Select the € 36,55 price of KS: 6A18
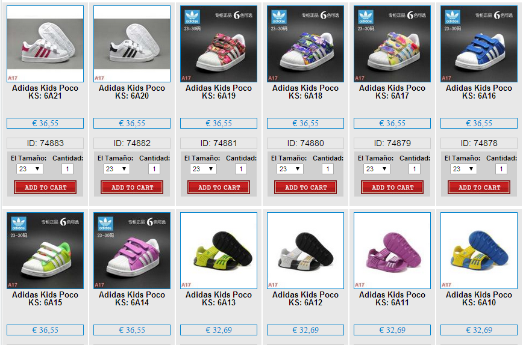This screenshot has height=345, width=523. tap(305, 123)
